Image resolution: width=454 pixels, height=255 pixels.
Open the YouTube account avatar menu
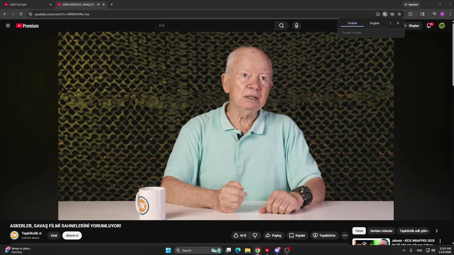pos(442,25)
